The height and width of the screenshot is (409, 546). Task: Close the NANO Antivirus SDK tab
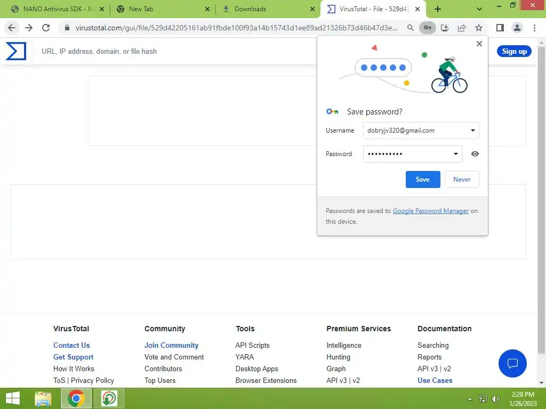(102, 9)
